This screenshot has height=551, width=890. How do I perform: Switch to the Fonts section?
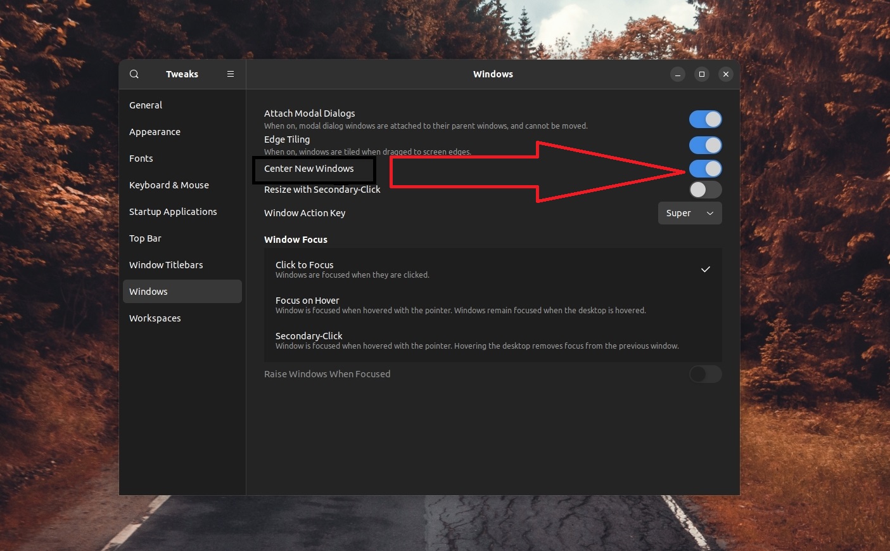pos(141,159)
